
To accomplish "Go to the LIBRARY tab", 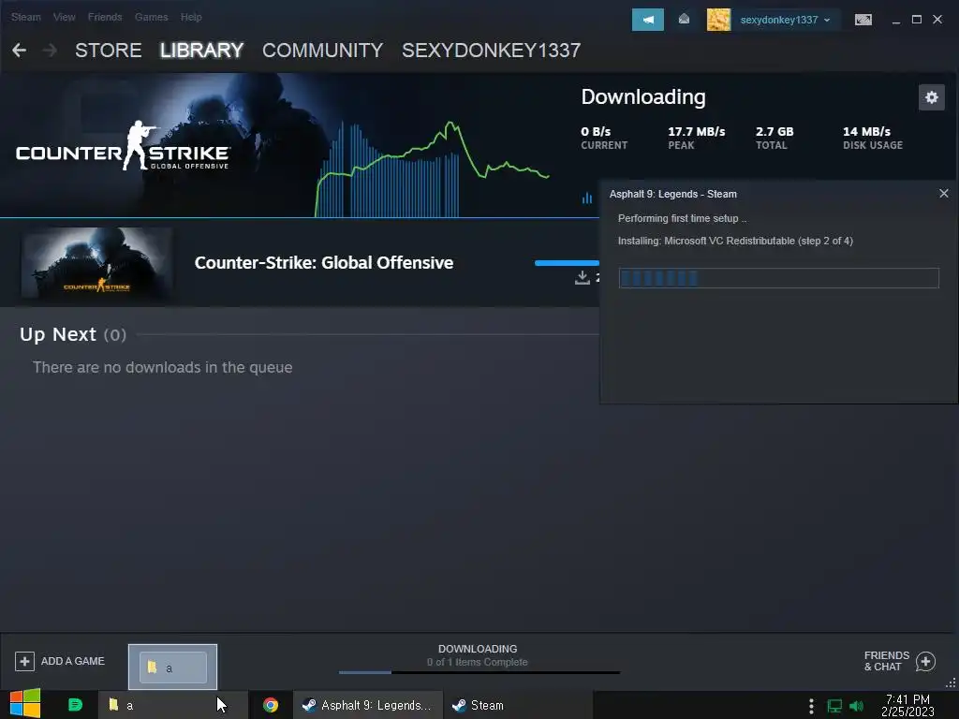I will tap(202, 51).
